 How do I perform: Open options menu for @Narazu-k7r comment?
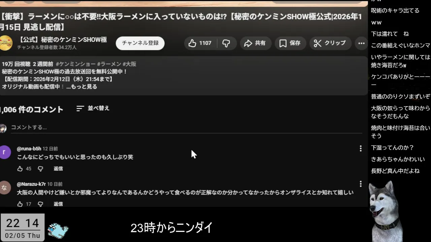coord(361,184)
